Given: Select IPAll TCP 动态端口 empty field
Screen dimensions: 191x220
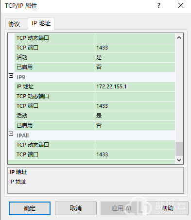Looking at the screenshot, I should pos(135,145).
